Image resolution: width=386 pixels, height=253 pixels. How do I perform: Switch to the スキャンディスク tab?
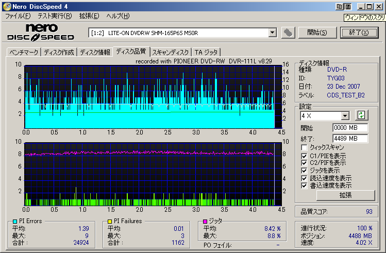point(171,52)
